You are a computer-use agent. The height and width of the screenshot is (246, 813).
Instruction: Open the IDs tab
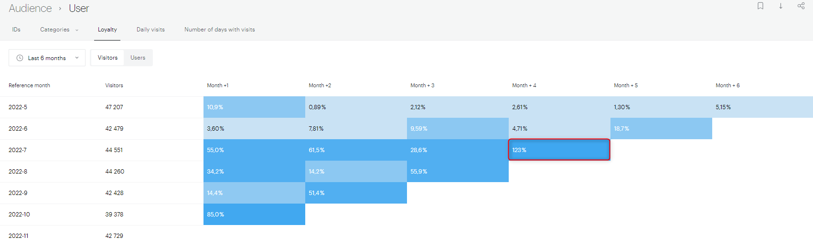click(16, 30)
